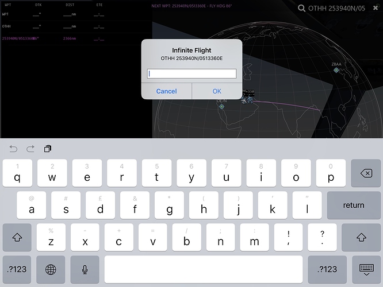Tap the h key
Viewport: 383px width, 287px height.
click(x=204, y=205)
